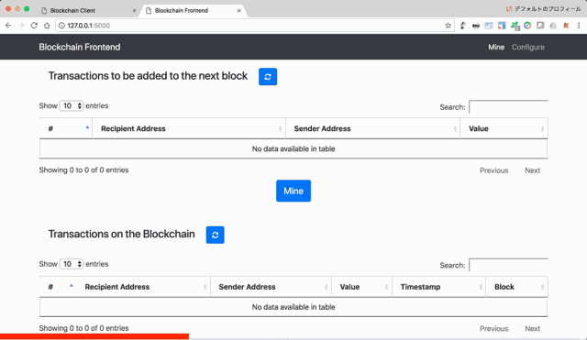Refresh the pending transactions table

(268, 77)
